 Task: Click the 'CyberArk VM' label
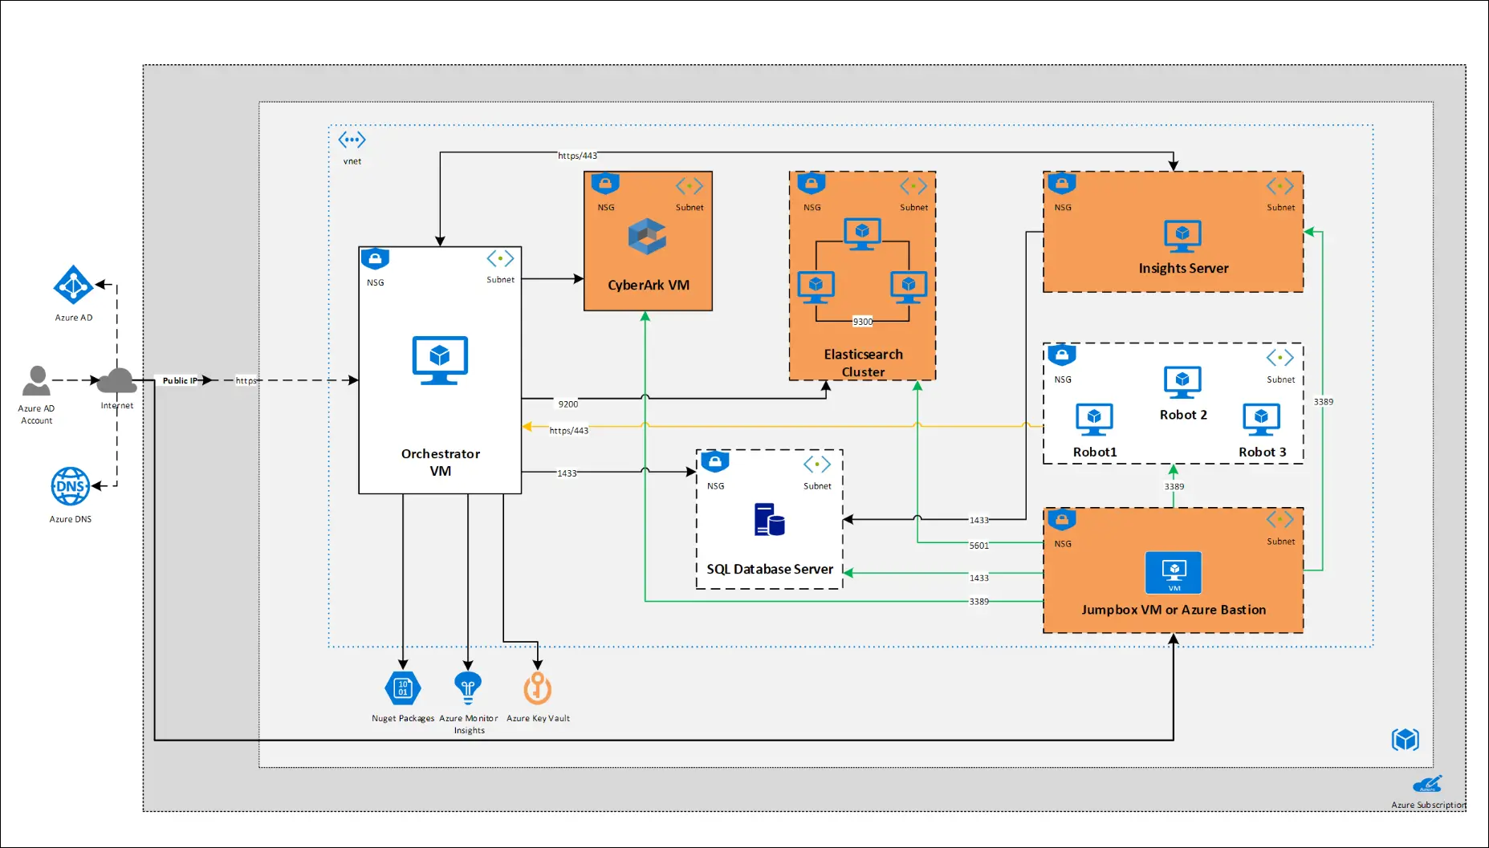[x=649, y=285]
